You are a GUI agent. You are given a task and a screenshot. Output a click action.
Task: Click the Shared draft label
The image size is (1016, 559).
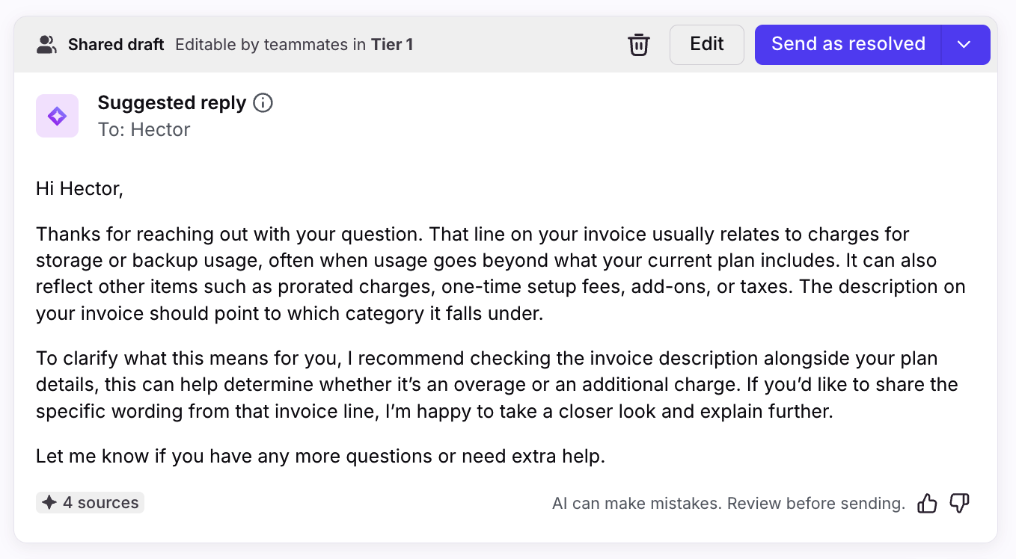tap(116, 45)
